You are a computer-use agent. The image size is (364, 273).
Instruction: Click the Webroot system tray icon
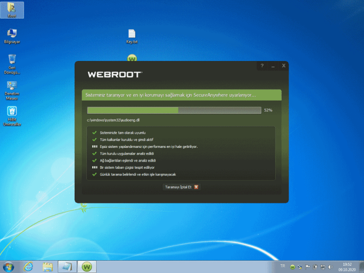292,267
